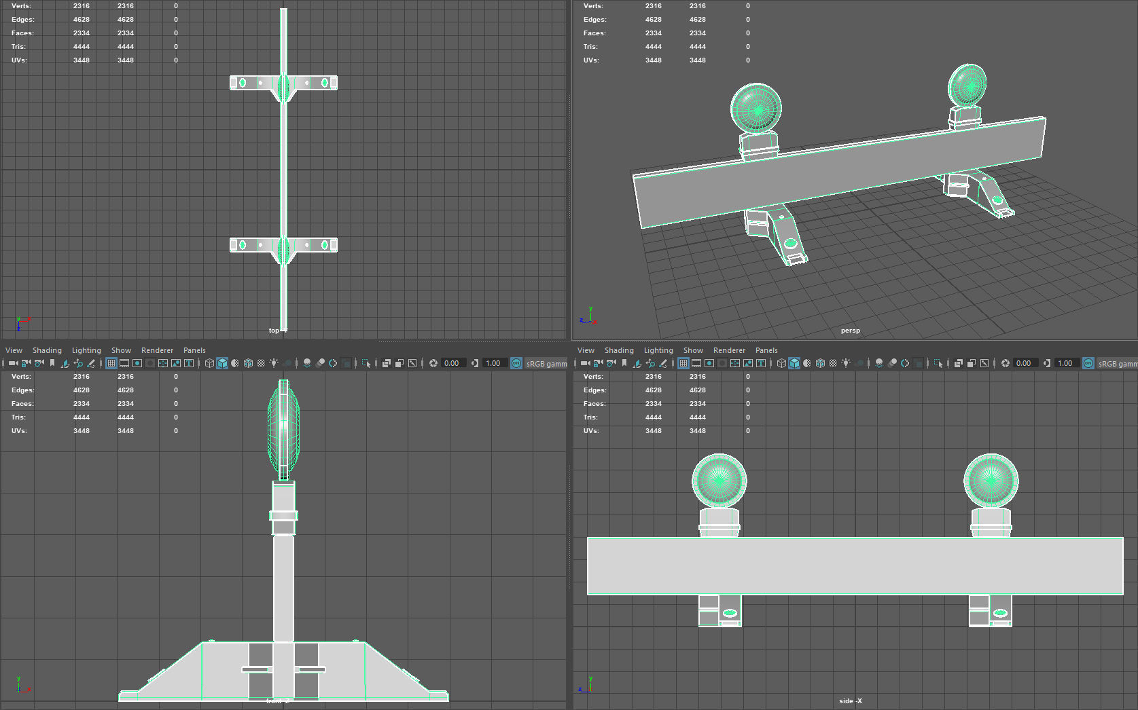Image resolution: width=1138 pixels, height=710 pixels.
Task: Toggle Use All Lights in front panel
Action: pyautogui.click(x=274, y=363)
